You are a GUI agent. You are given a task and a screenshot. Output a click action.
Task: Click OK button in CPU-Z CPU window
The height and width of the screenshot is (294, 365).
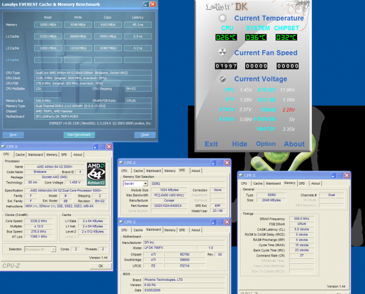coord(100,266)
